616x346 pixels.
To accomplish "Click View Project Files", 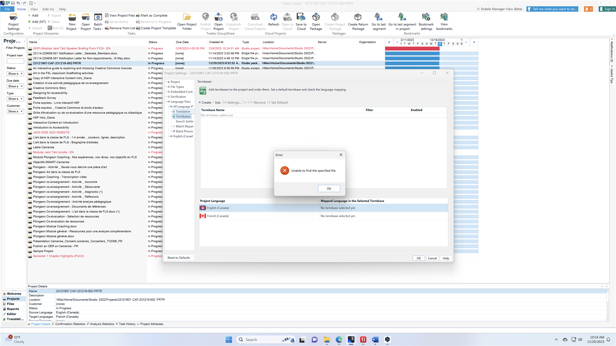I will 120,15.
